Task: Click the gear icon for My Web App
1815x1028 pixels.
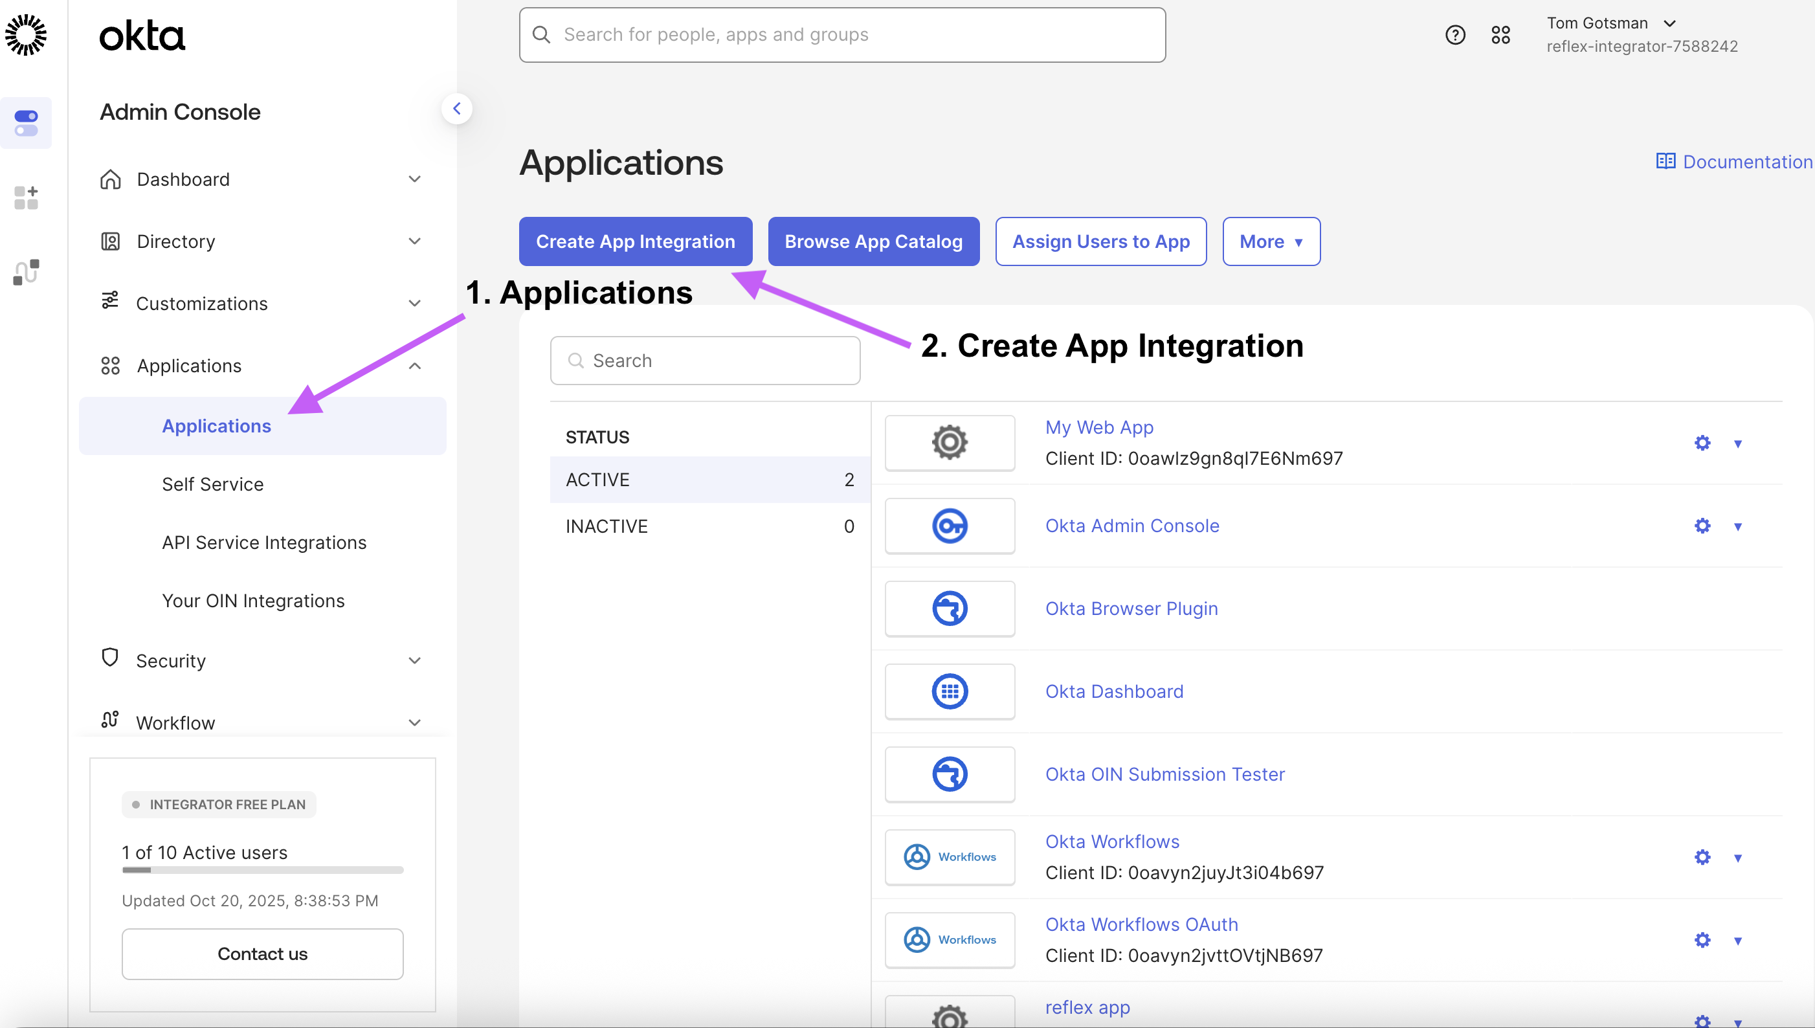Action: (x=1702, y=443)
